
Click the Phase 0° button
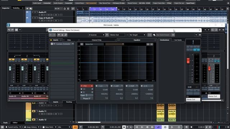[x=87, y=99]
